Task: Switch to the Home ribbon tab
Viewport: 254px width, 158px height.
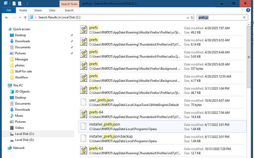Action: (x=23, y=10)
